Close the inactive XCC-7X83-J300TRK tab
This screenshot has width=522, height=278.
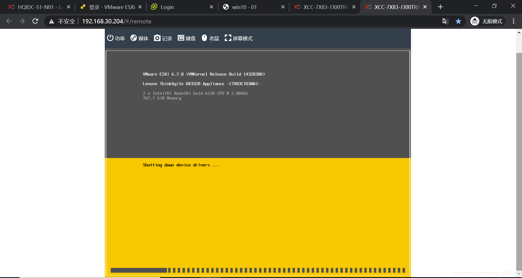pos(354,7)
